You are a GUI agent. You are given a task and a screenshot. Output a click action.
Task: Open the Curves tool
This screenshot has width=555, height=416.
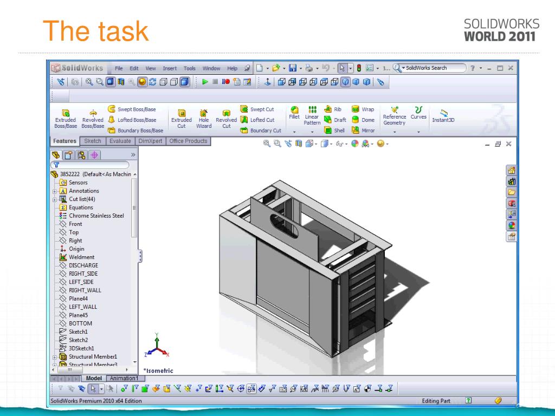[x=418, y=113]
